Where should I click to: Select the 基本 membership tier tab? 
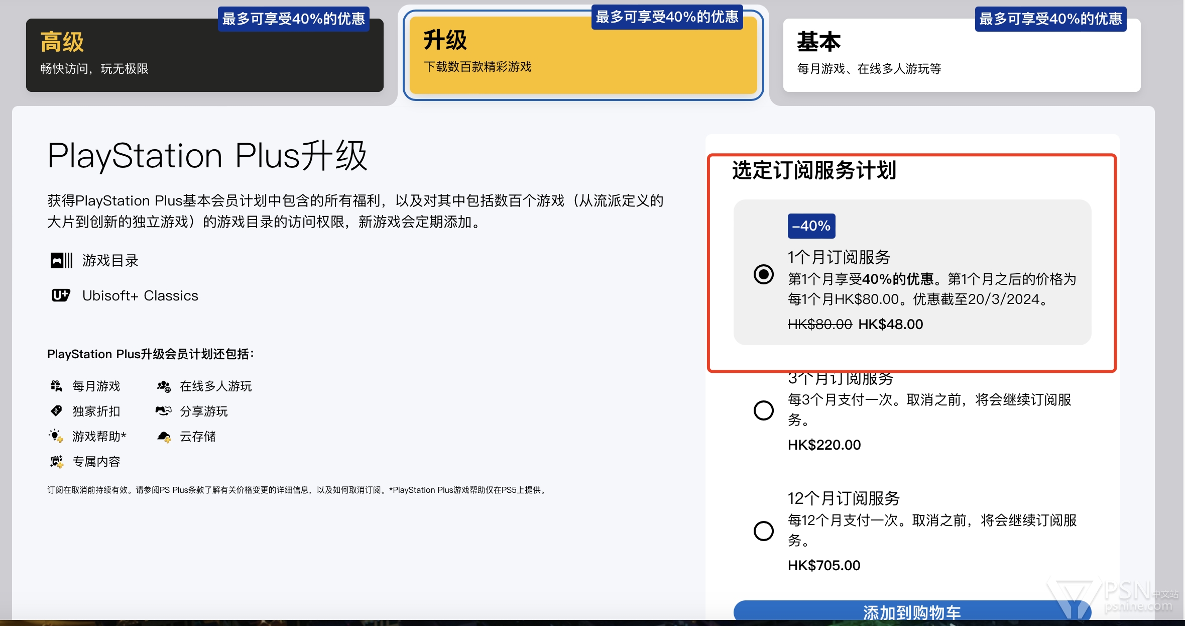point(962,55)
